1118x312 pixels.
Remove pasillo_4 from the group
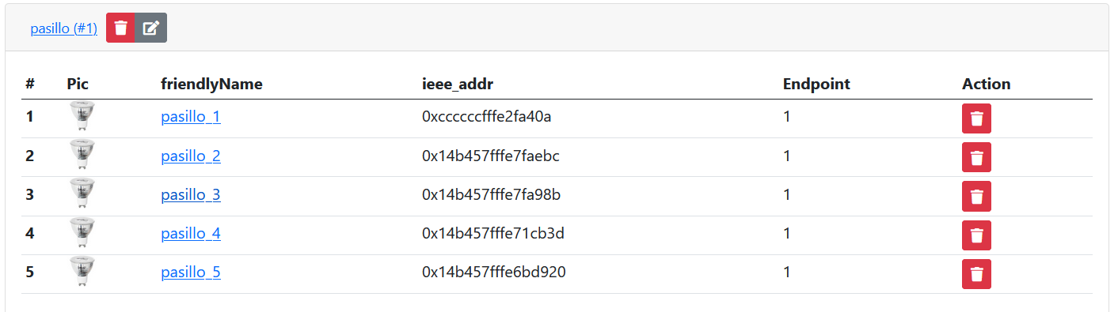pos(976,235)
